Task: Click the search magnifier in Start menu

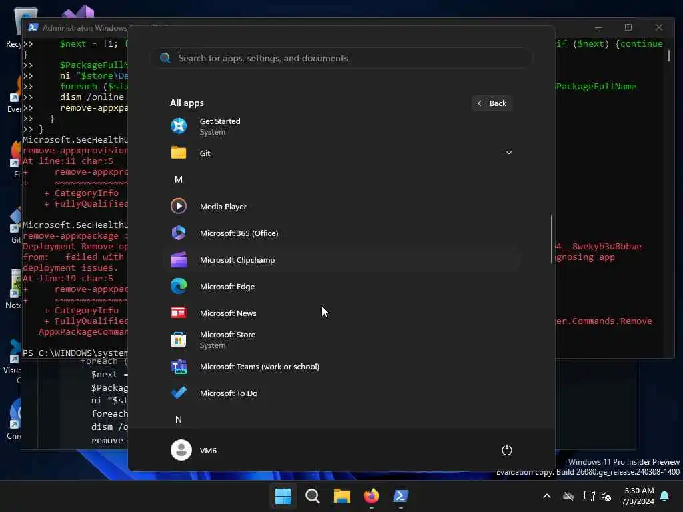Action: point(165,58)
